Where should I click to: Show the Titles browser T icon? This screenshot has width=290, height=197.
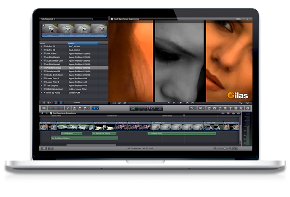point(230,108)
